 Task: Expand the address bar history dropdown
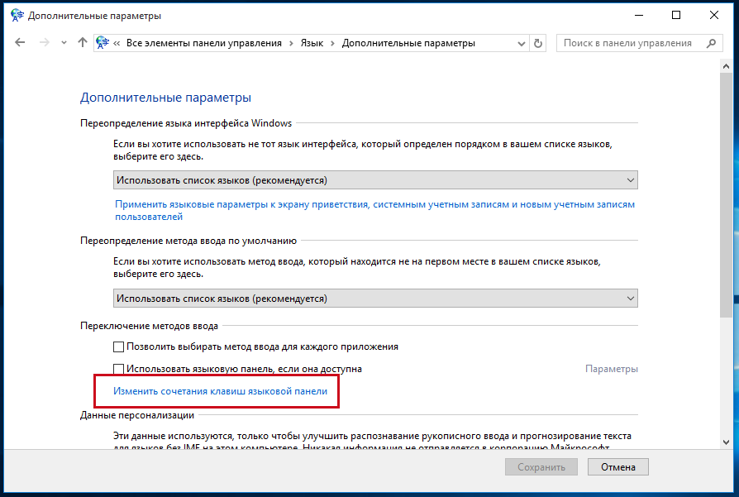(522, 43)
